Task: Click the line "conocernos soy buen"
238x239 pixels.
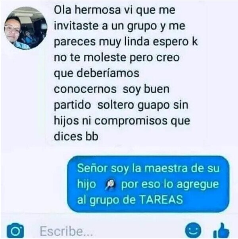Action: point(112,89)
